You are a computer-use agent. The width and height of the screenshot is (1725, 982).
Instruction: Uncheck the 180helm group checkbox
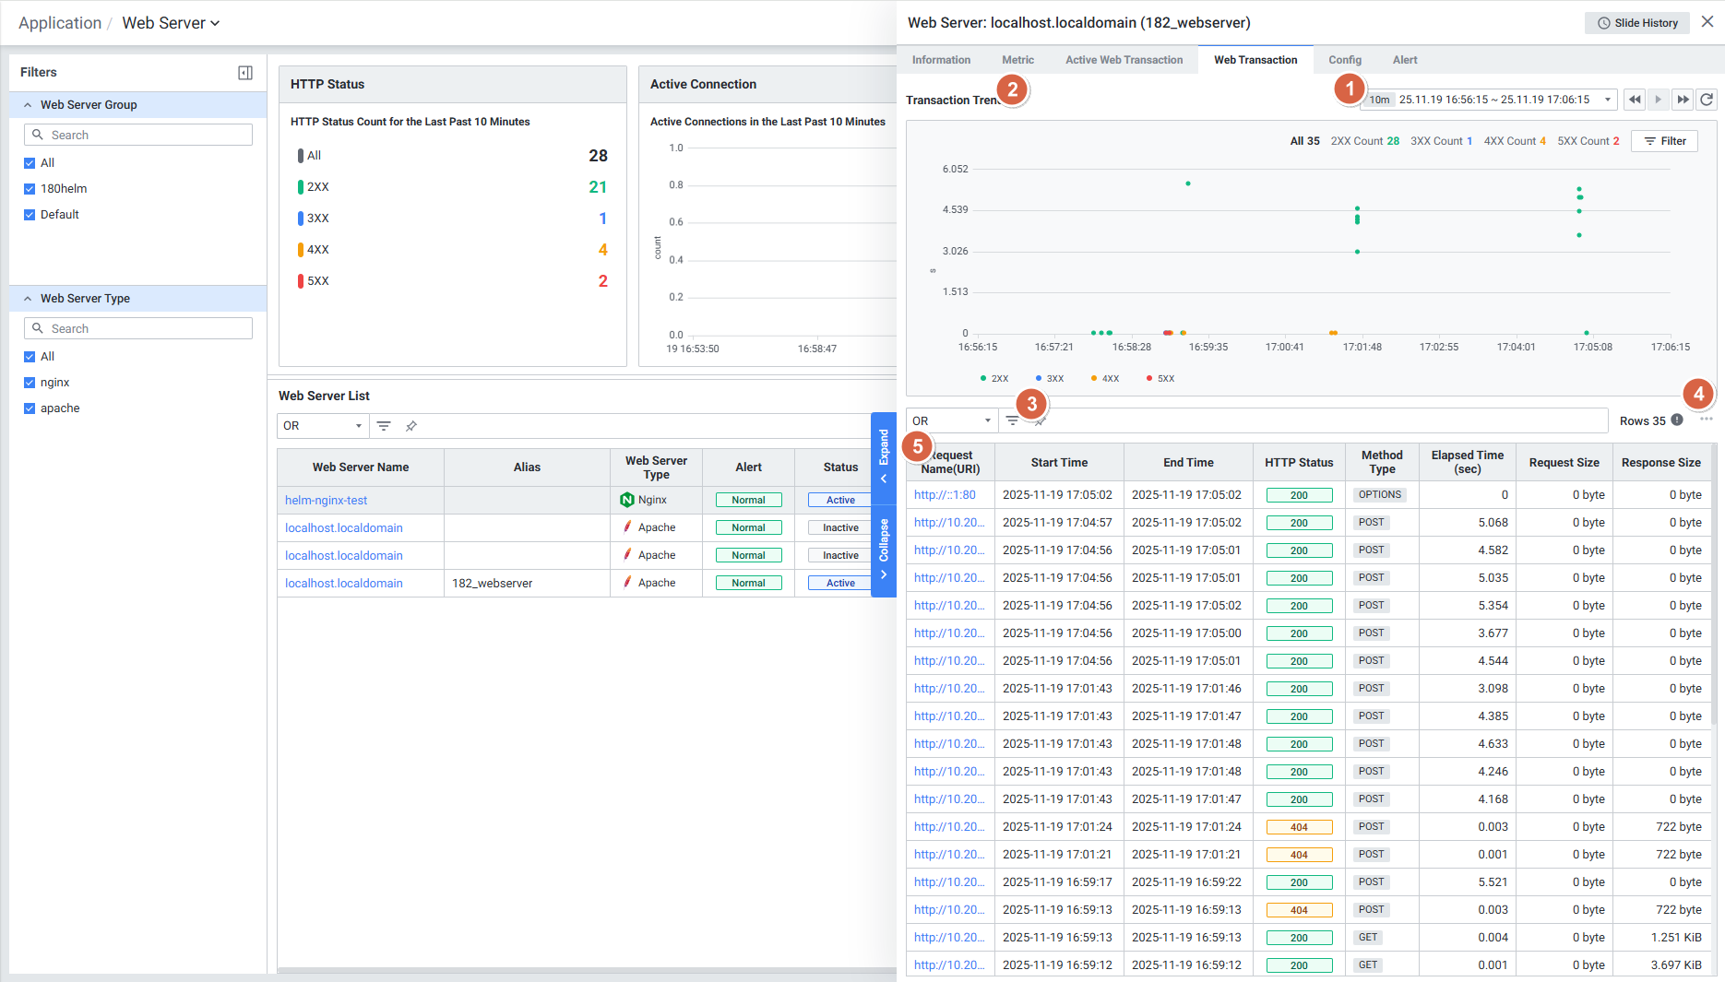point(30,189)
